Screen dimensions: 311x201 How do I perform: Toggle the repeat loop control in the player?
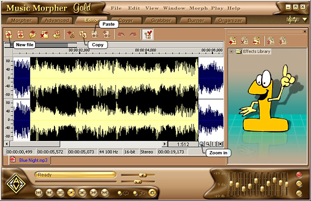point(123,193)
